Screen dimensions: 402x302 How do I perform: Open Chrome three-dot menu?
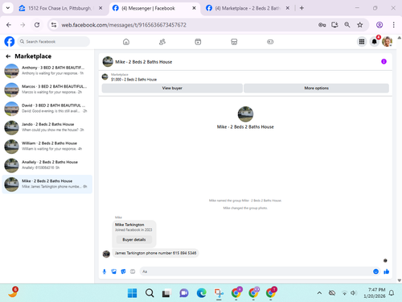[x=393, y=25]
